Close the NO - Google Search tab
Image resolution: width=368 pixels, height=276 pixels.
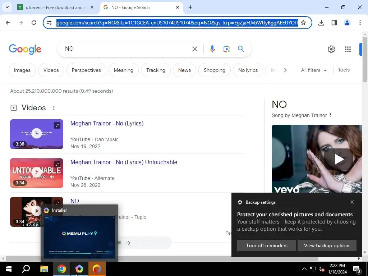click(178, 7)
